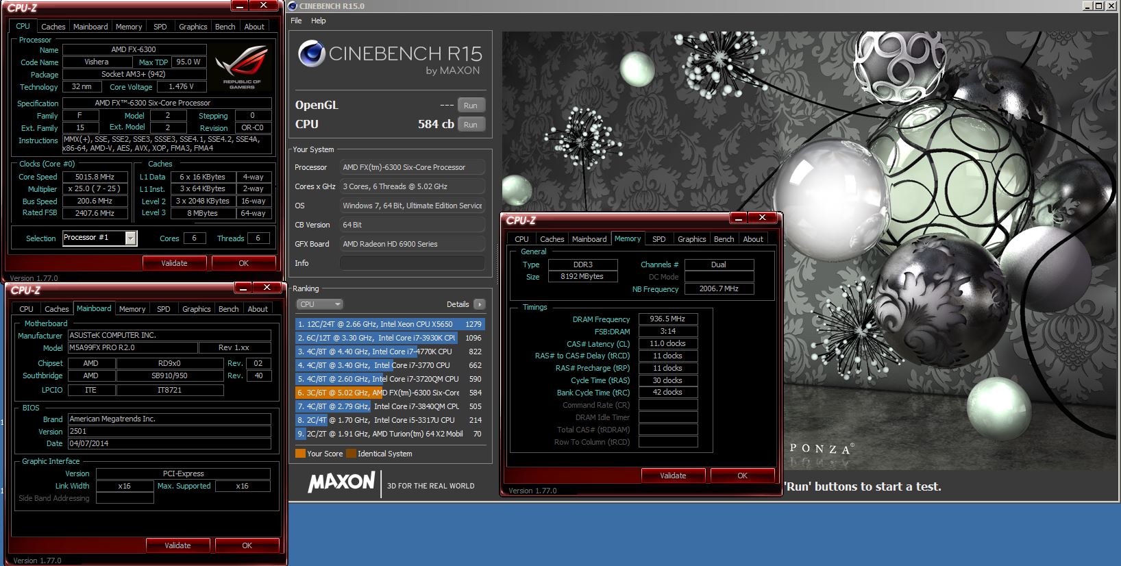Switch to Caches tab in top CPU-Z window
Image resolution: width=1121 pixels, height=566 pixels.
tap(53, 27)
